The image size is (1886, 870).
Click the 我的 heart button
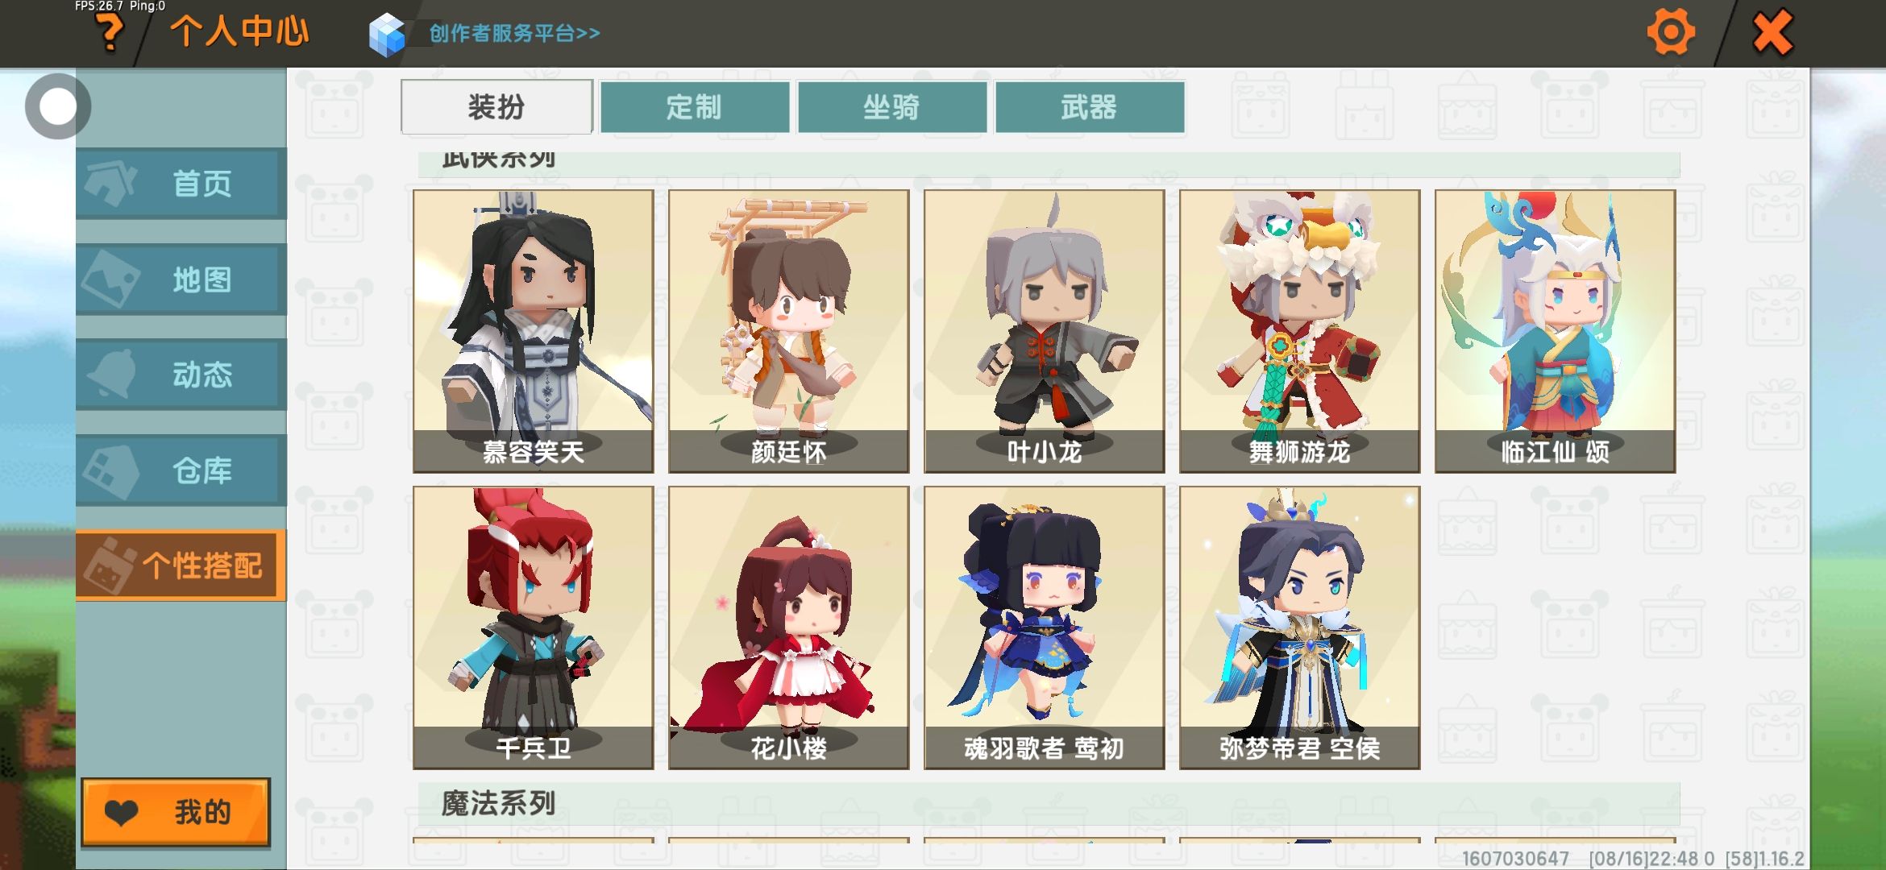[x=176, y=812]
